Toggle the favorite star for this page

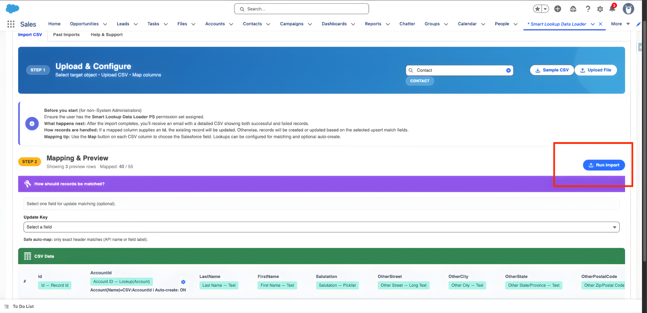pos(537,9)
